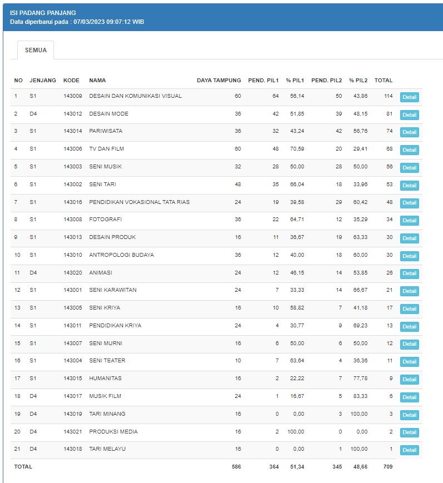View Detail of TV dan Film
The width and height of the screenshot is (443, 483).
(x=410, y=150)
